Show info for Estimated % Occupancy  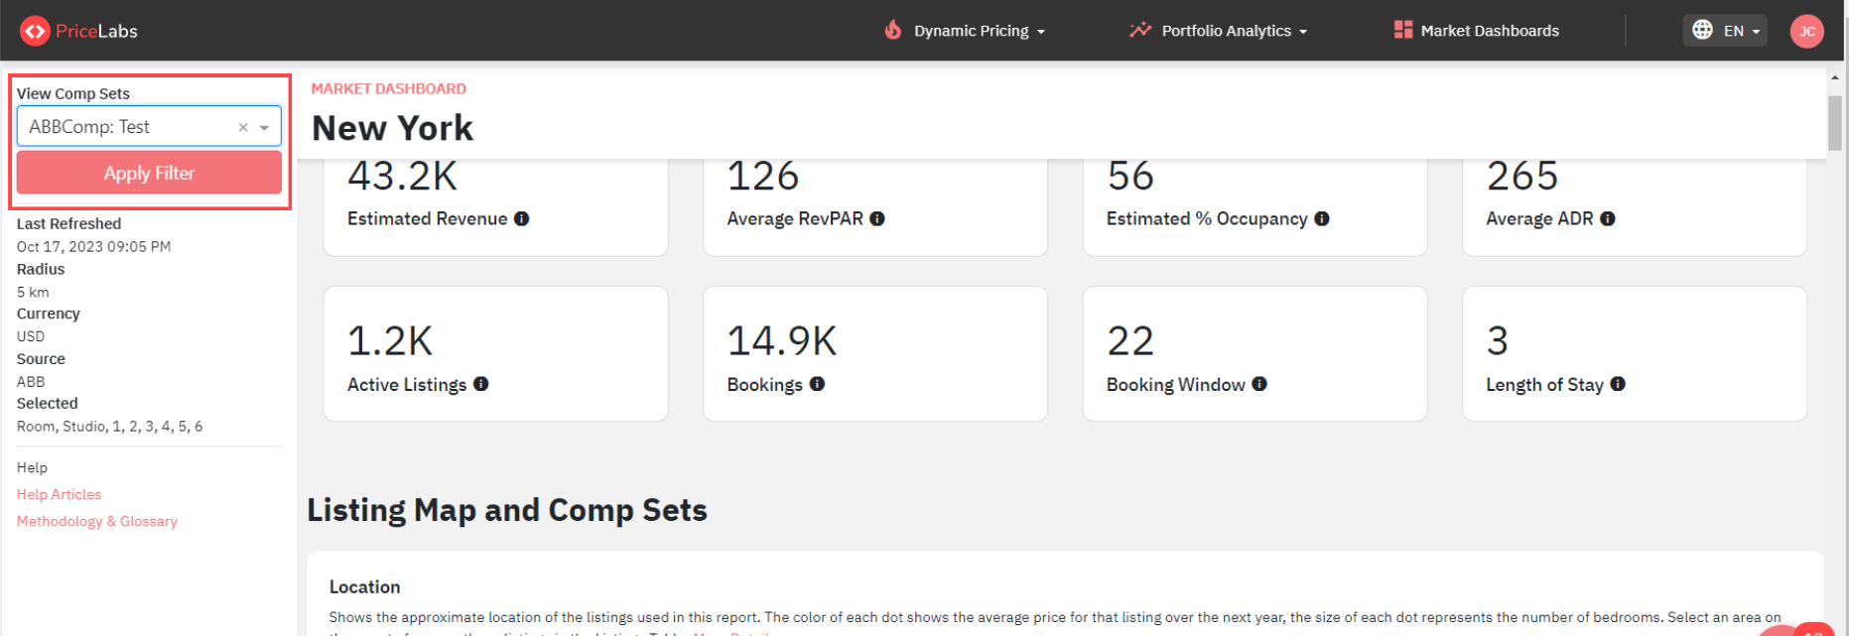tap(1322, 218)
